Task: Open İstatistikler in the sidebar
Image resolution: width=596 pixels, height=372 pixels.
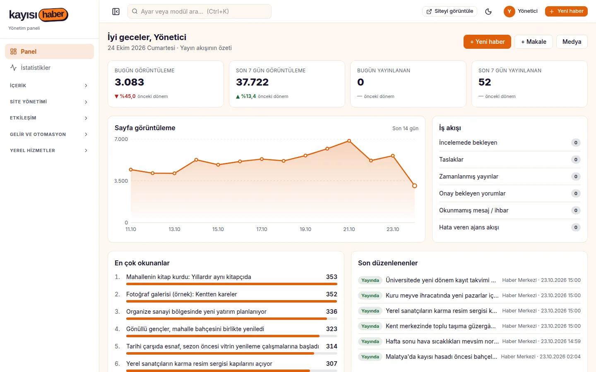Action: point(49,68)
